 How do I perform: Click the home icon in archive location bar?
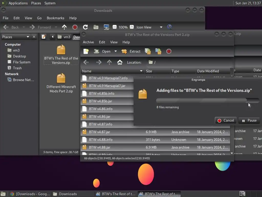(x=120, y=62)
